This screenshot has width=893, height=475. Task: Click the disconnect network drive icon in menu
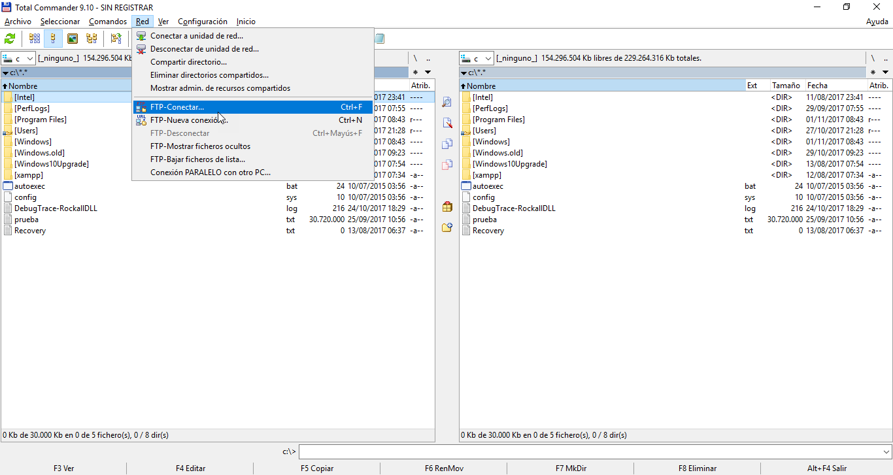point(141,49)
